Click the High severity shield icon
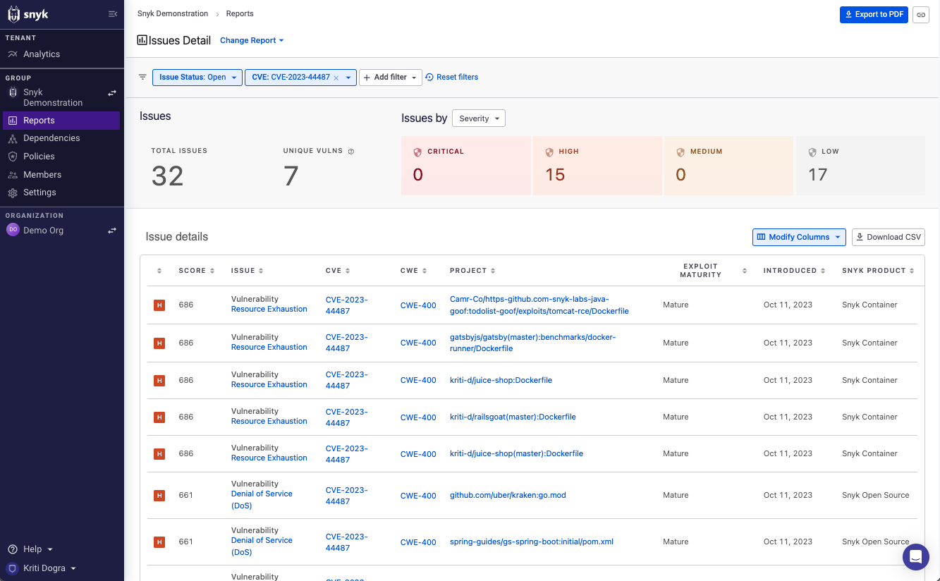The height and width of the screenshot is (581, 940). [x=549, y=152]
